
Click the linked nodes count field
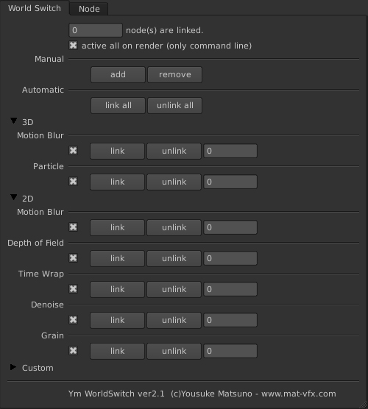[96, 30]
